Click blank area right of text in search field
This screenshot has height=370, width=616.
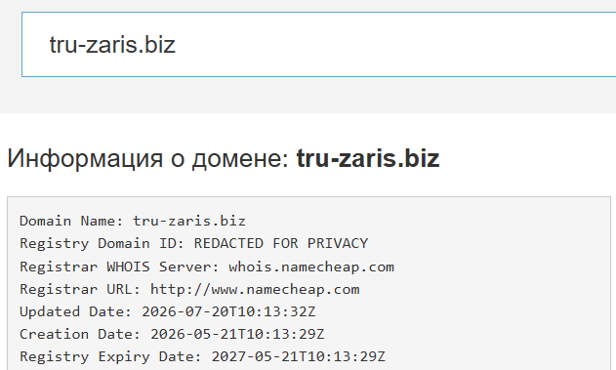coord(392,44)
